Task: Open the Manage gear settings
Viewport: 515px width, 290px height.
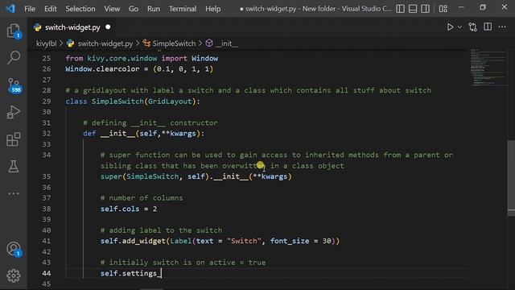Action: 14,275
